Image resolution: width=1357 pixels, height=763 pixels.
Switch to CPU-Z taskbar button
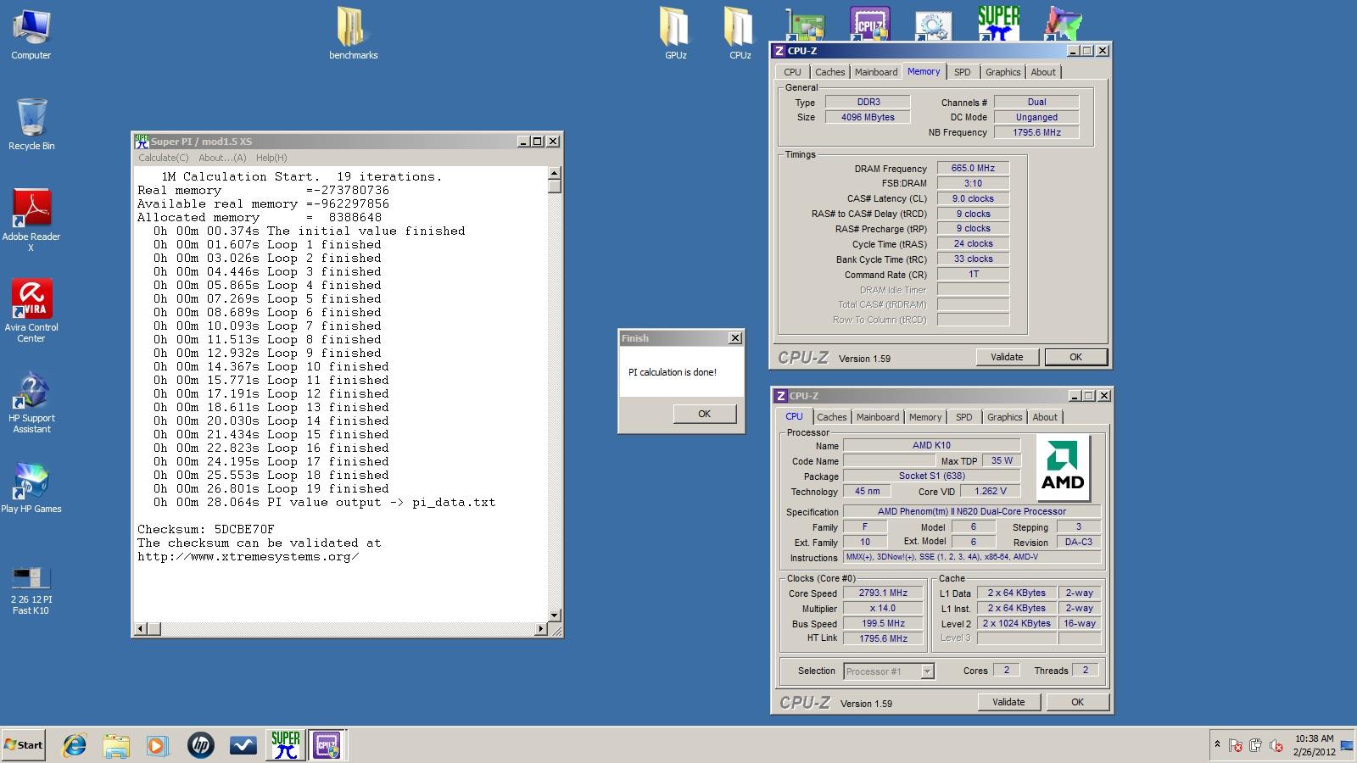(327, 745)
